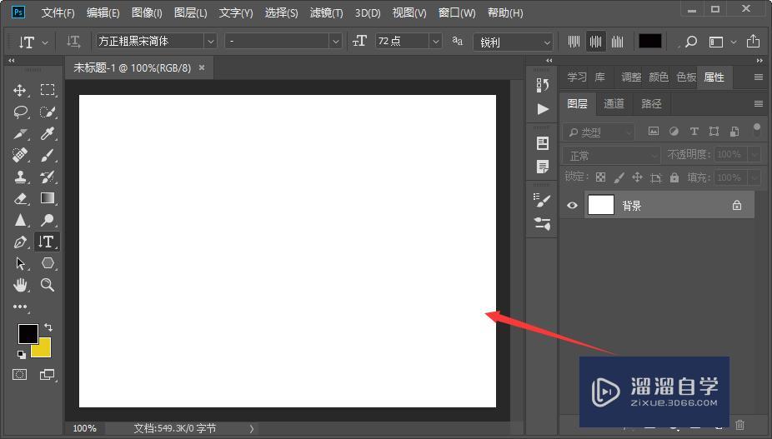Select the Eyedropper tool
The width and height of the screenshot is (772, 439).
coord(48,133)
